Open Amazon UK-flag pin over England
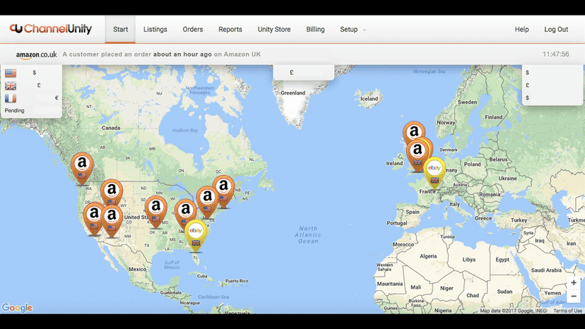585x329 pixels. tap(417, 154)
